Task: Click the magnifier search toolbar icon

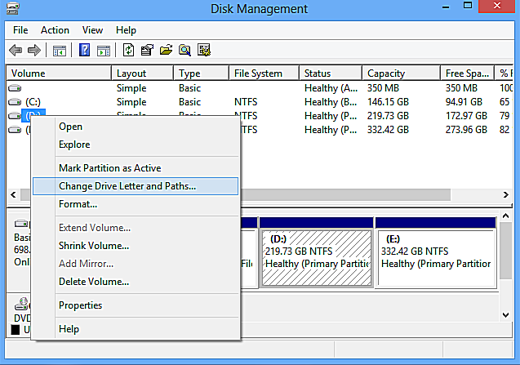Action: click(x=184, y=51)
